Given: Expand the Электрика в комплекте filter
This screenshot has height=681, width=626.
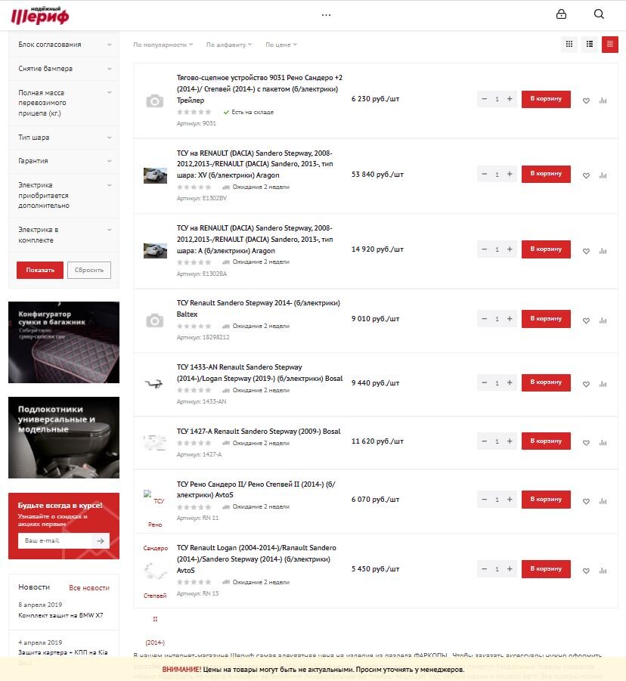Looking at the screenshot, I should point(64,234).
